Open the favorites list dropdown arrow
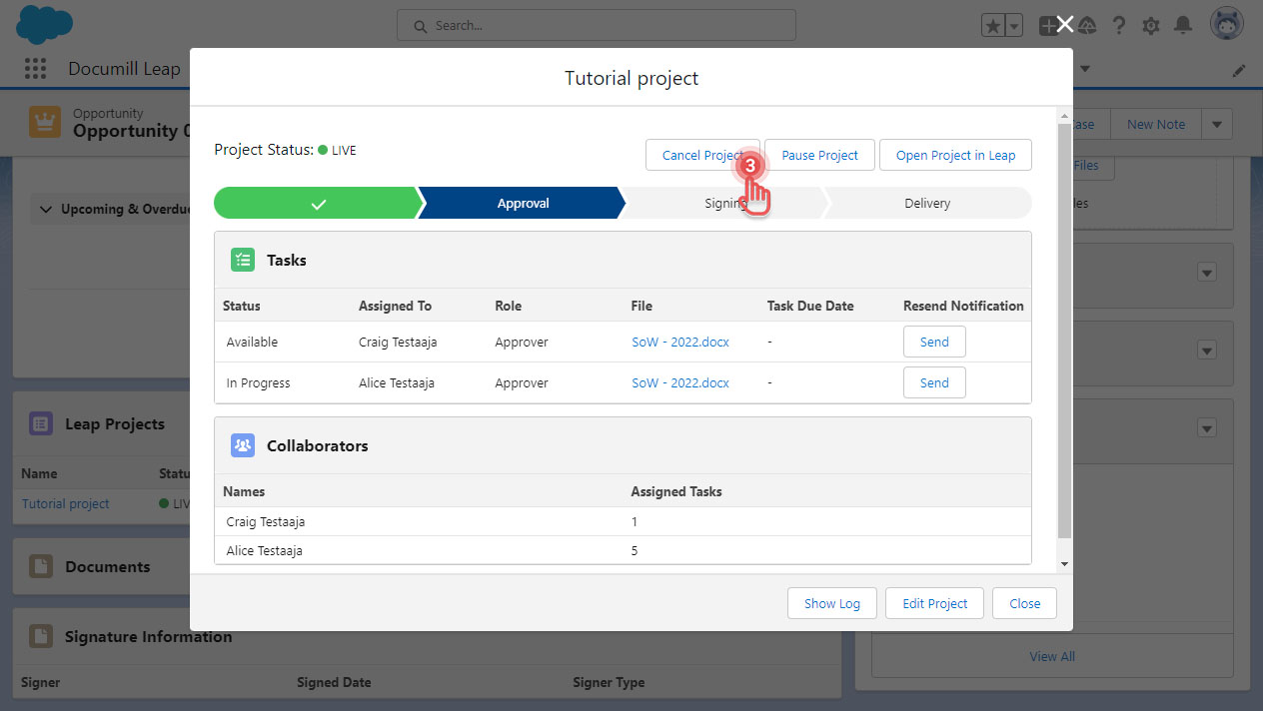1263x711 pixels. click(x=1014, y=26)
